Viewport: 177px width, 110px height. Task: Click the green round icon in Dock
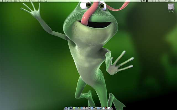[x=74, y=108]
